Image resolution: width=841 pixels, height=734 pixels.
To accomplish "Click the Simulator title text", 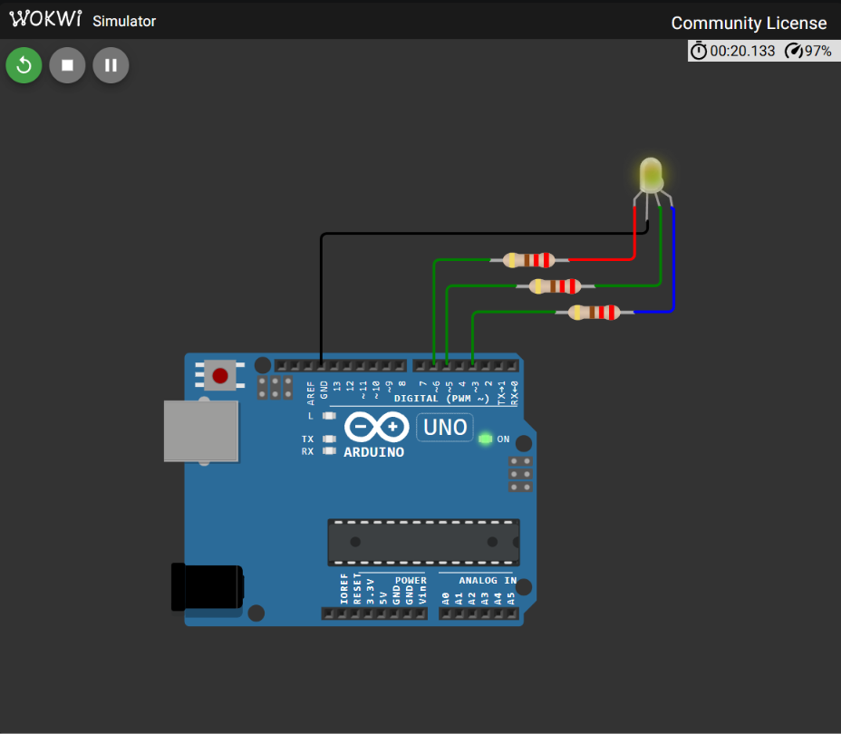I will (124, 21).
